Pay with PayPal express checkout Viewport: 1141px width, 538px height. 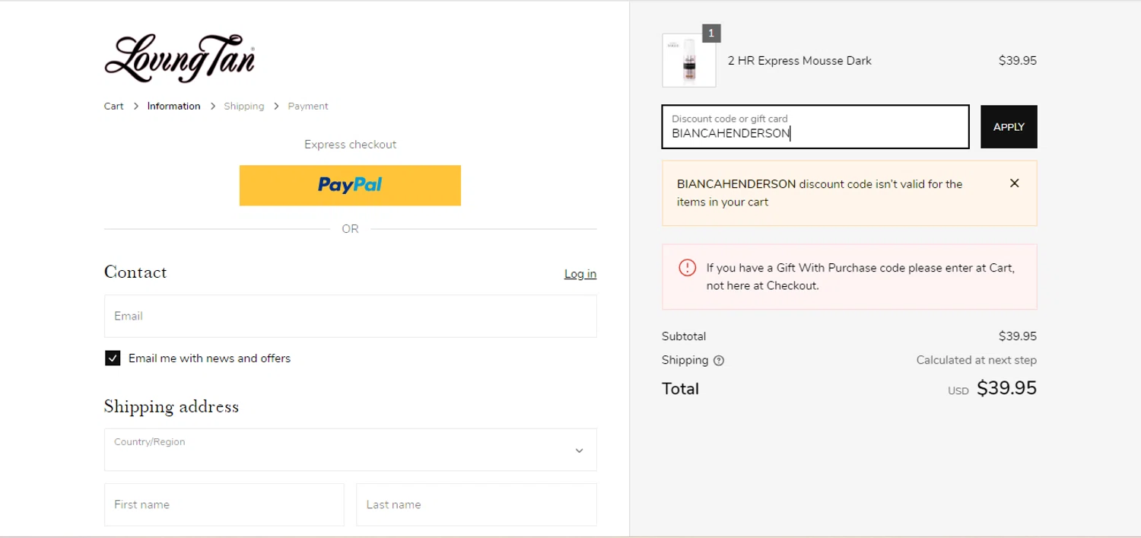(x=350, y=186)
